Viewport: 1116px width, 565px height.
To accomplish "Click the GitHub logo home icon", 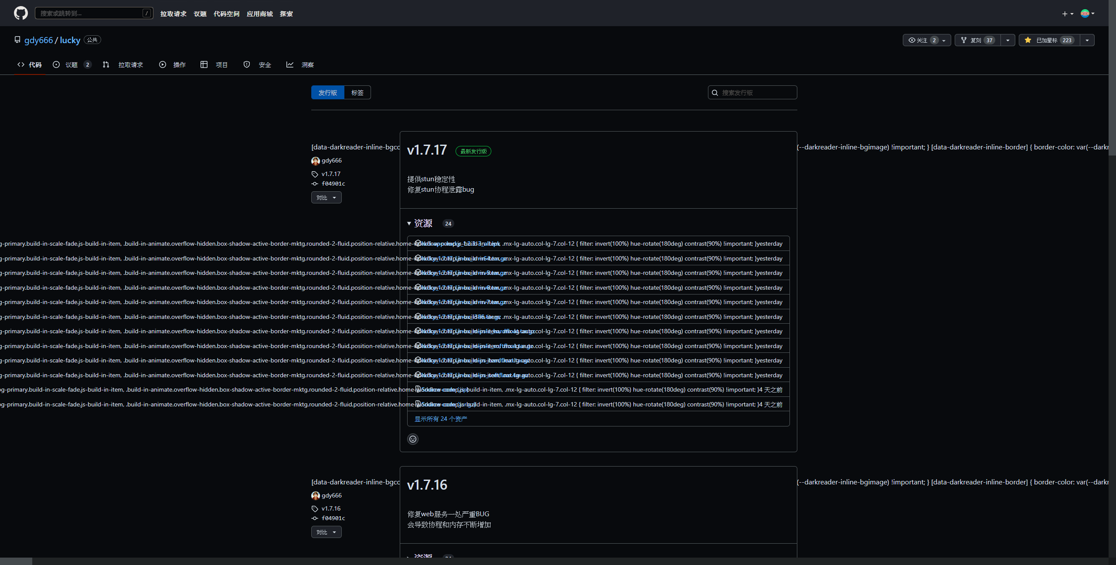I will 20,13.
